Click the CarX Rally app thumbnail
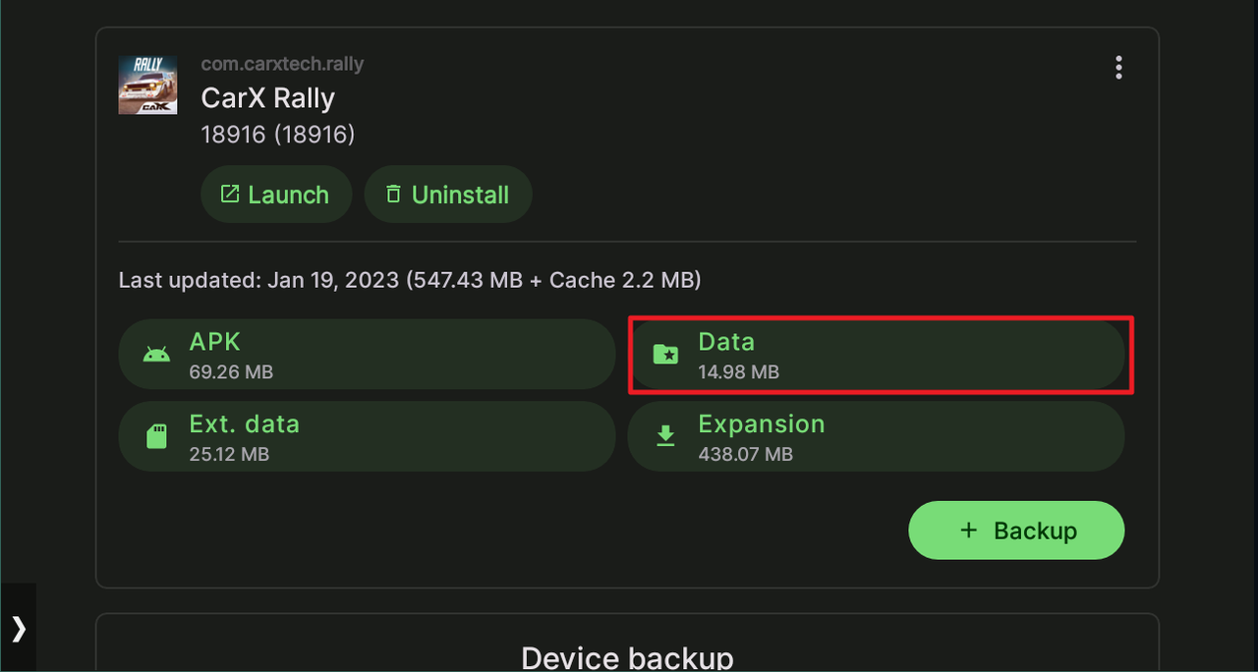1258x672 pixels. pyautogui.click(x=147, y=84)
